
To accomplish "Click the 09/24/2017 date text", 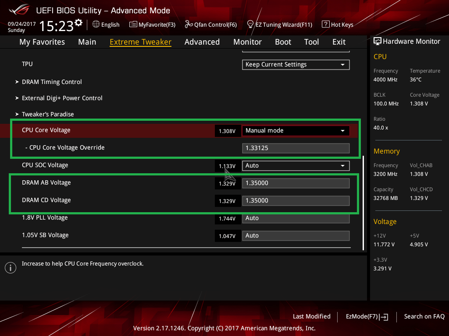I will [x=22, y=24].
